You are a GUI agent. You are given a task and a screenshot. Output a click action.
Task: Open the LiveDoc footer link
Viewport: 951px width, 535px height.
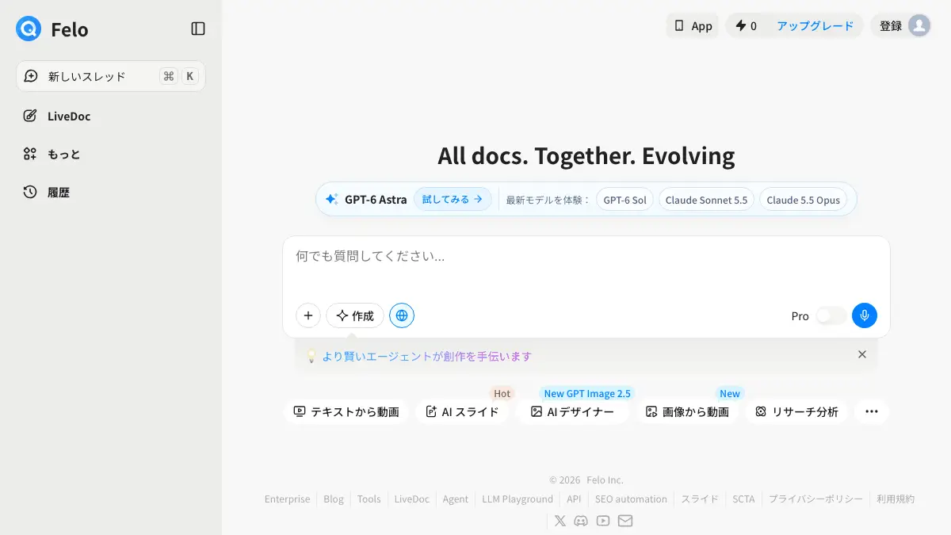click(x=412, y=499)
